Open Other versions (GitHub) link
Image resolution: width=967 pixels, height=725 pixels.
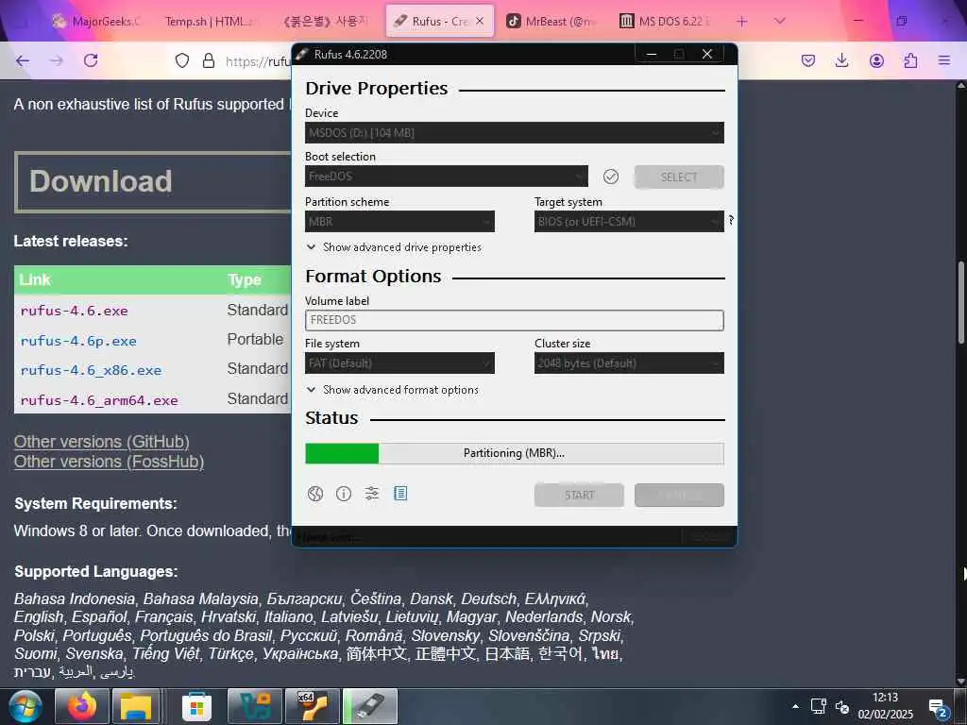(102, 442)
